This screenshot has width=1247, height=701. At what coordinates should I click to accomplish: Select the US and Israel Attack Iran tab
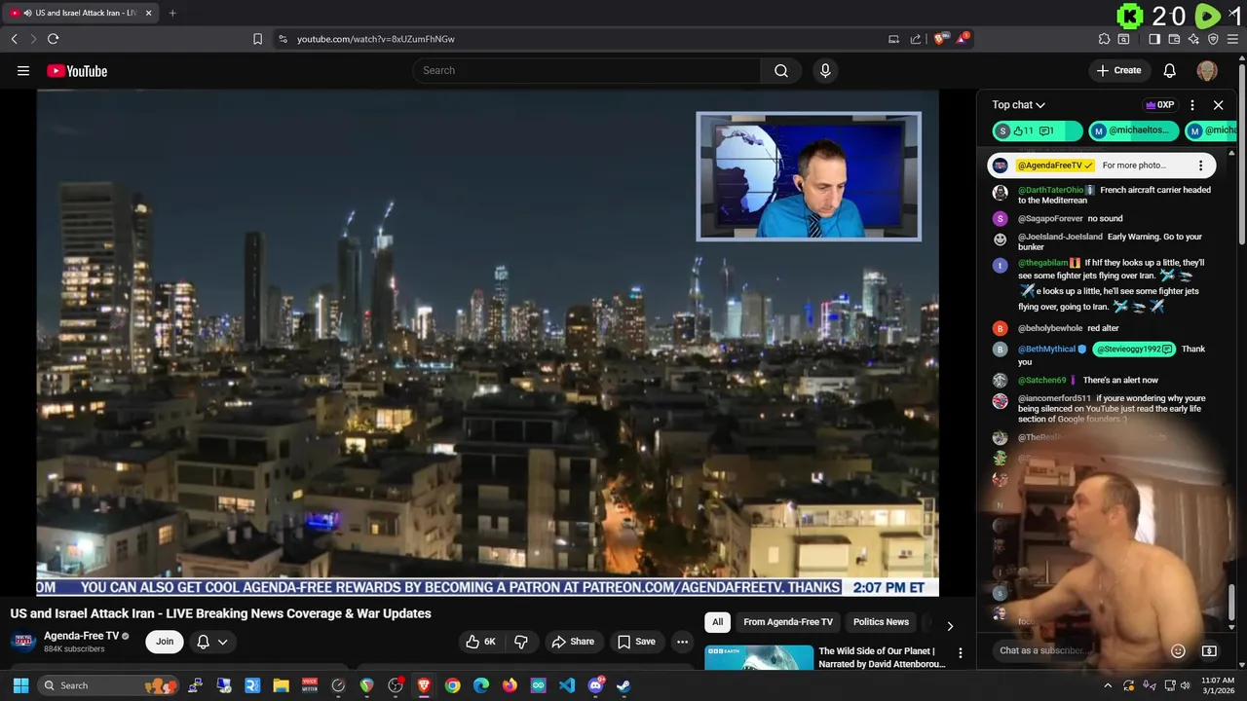click(80, 13)
